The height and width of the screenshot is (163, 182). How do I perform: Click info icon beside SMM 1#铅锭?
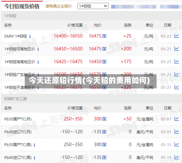pos(30,36)
